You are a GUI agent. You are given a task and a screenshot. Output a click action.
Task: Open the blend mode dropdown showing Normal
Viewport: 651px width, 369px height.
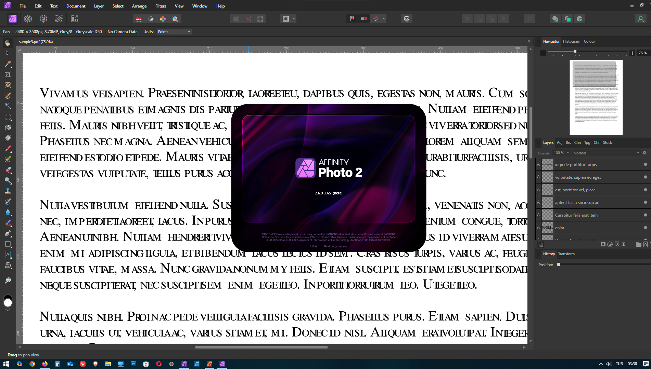tap(606, 153)
